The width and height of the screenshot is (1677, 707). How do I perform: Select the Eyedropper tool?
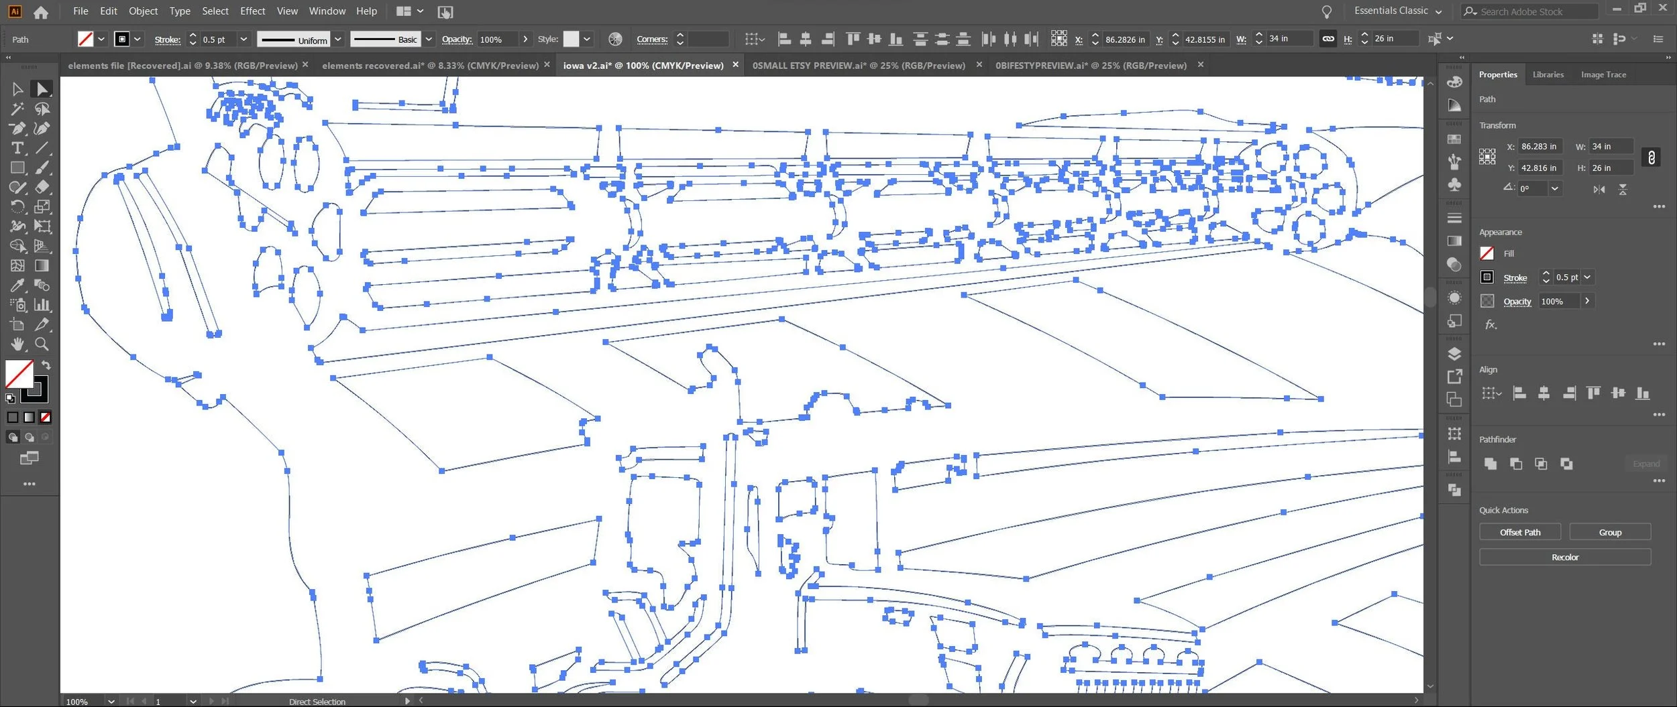click(x=17, y=285)
